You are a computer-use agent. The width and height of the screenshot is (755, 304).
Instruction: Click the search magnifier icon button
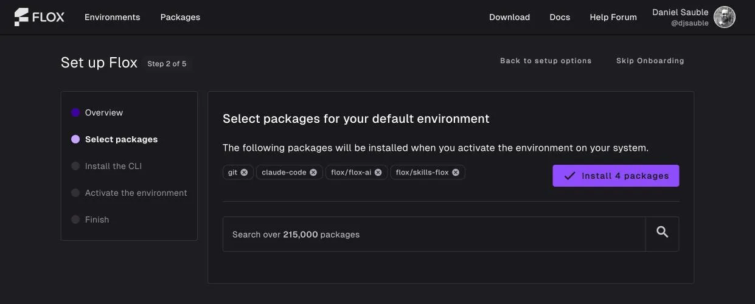point(662,234)
